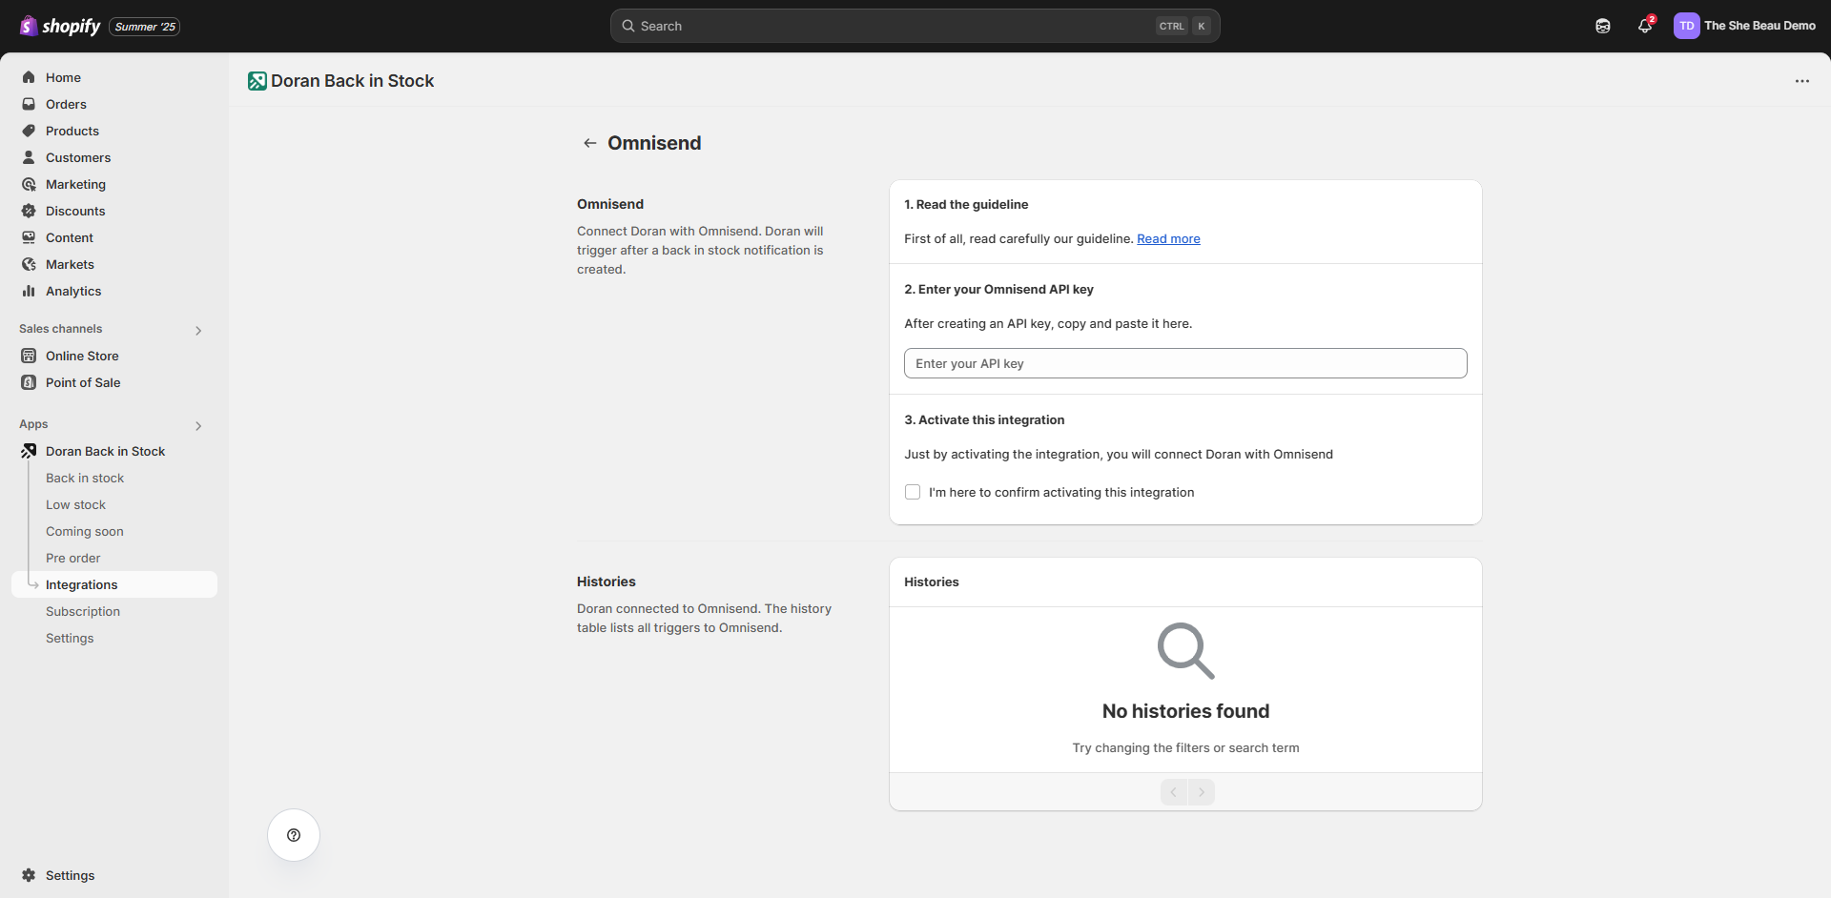Click The She Beau Demo store name

[x=1759, y=26]
